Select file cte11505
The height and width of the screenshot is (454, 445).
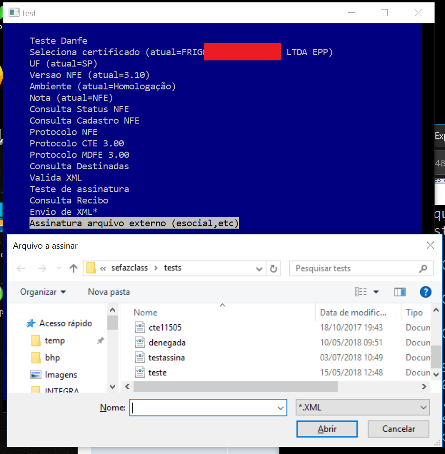[165, 328]
